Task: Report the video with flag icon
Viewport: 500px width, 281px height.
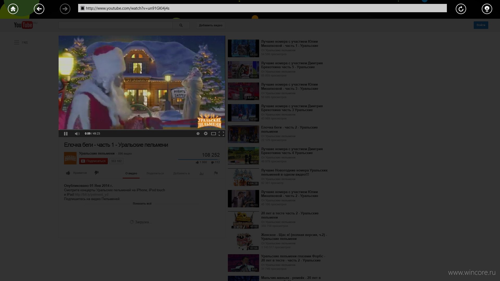Action: (x=216, y=173)
